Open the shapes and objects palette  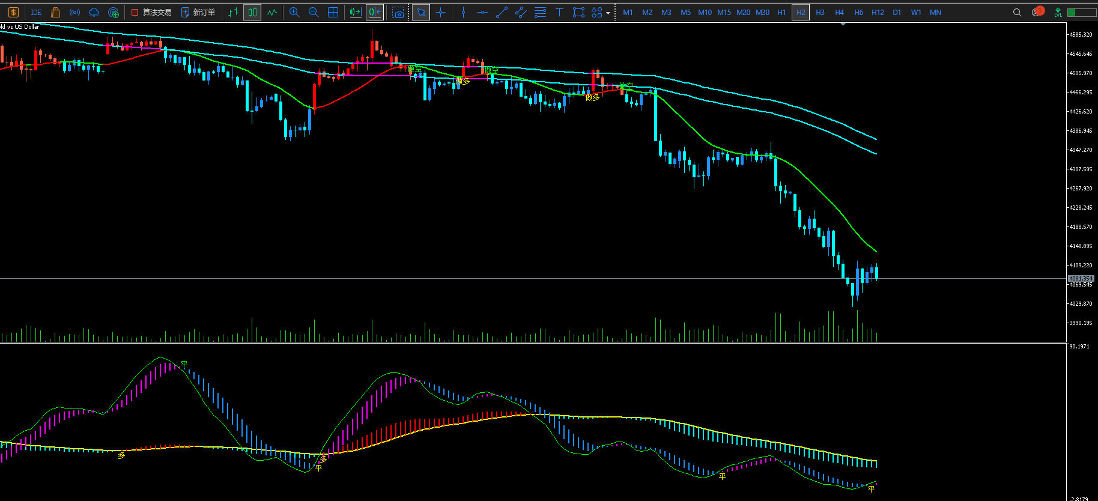[596, 12]
